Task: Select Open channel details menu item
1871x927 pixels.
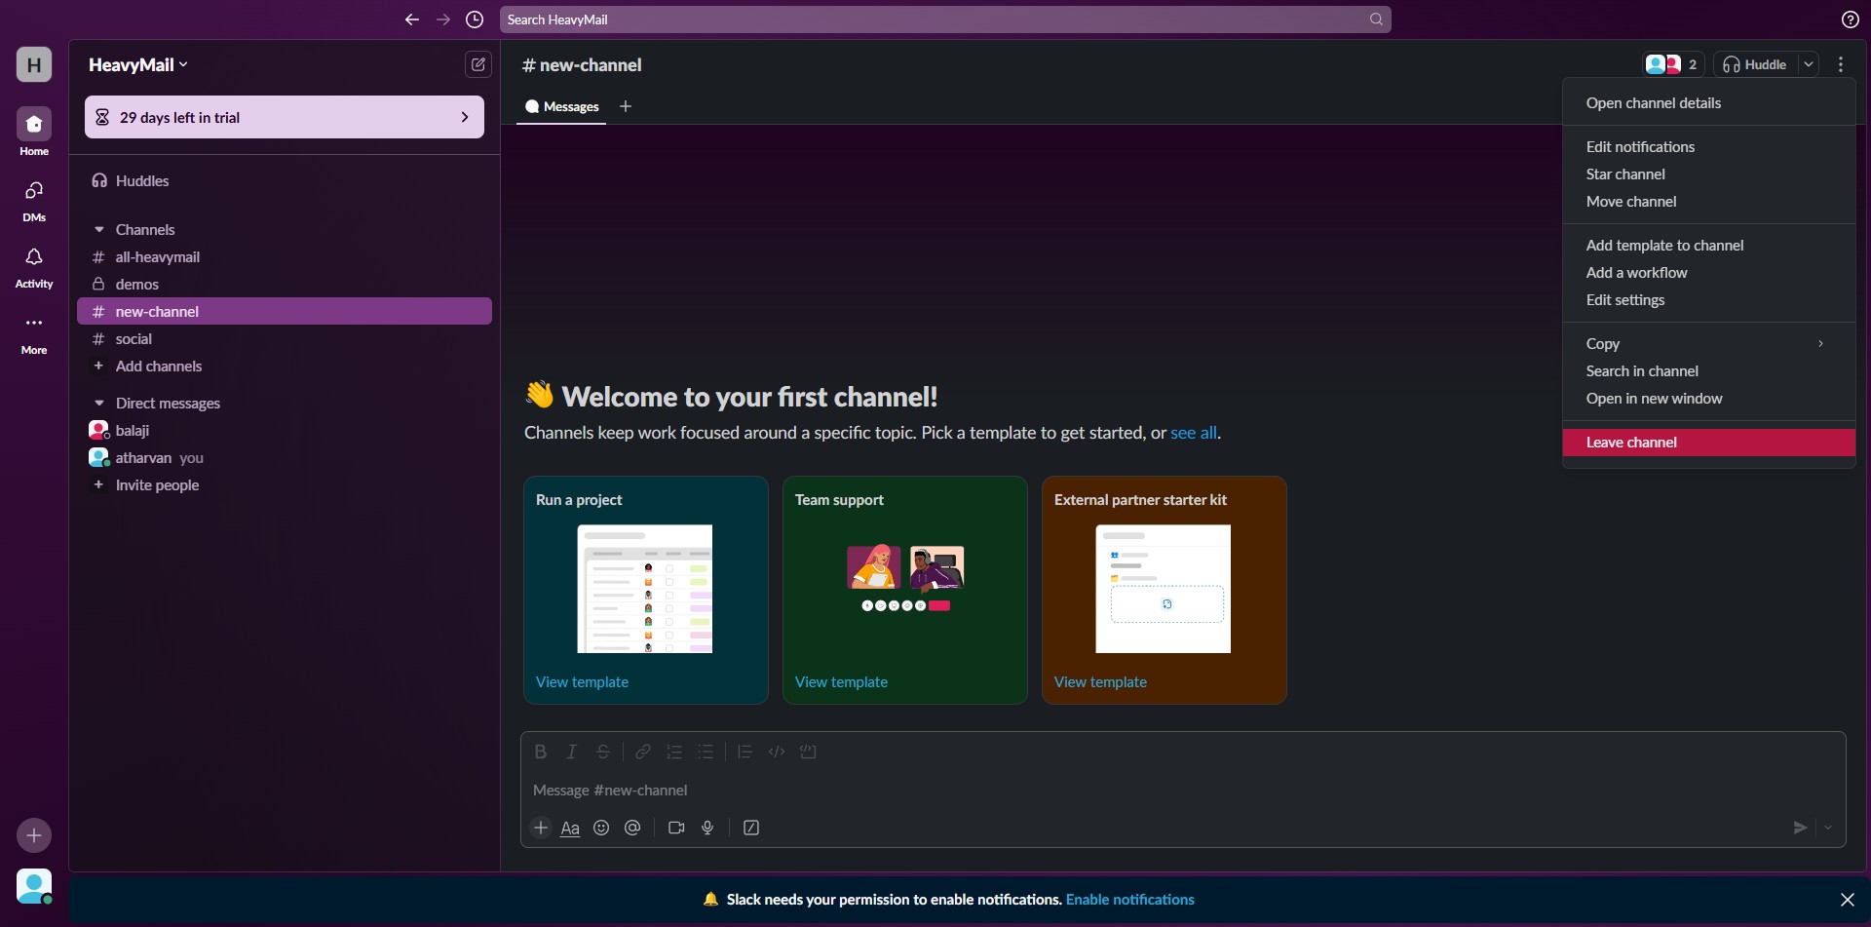Action: [x=1708, y=103]
